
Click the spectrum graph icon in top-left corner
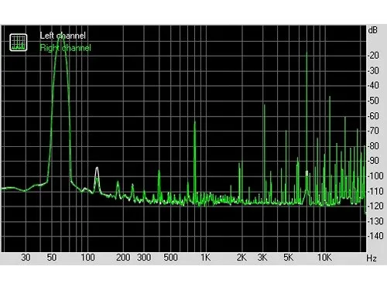19,43
